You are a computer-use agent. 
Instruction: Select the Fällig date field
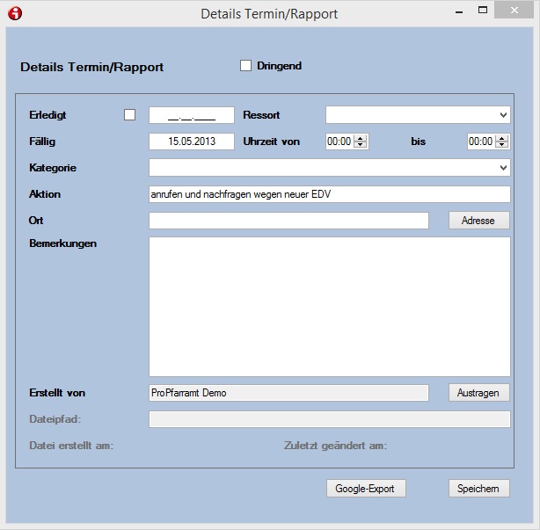[x=192, y=142]
